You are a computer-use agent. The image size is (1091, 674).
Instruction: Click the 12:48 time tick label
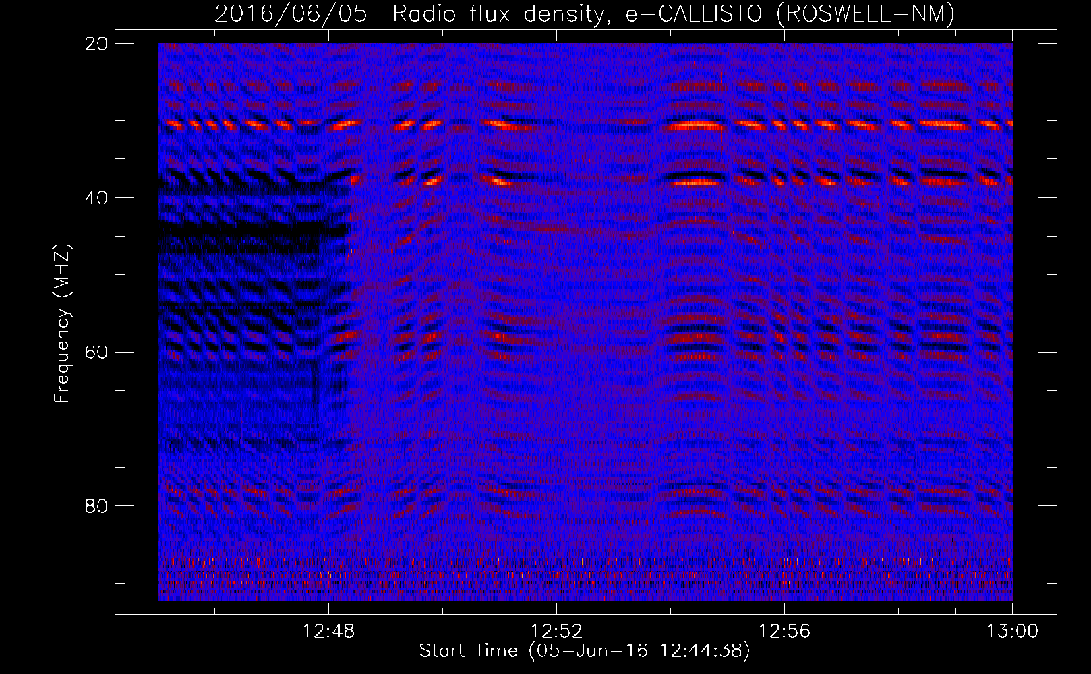click(328, 632)
